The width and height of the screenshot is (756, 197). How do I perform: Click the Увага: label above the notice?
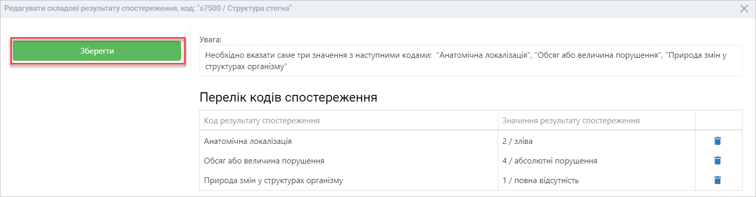[x=210, y=39]
